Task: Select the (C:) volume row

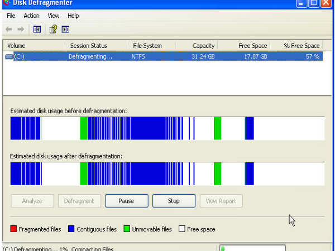Action: click(164, 56)
